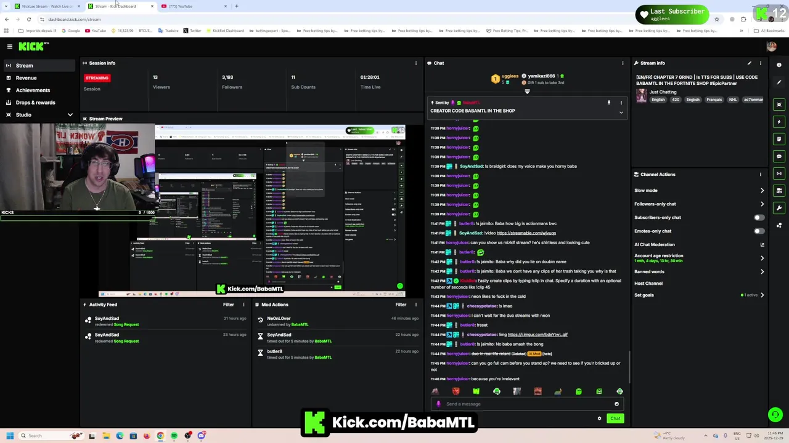The height and width of the screenshot is (443, 789).
Task: Open Mod Actions Filter dropdown
Action: [401, 305]
